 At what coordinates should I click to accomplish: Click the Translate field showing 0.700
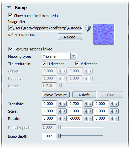(x=75, y=104)
